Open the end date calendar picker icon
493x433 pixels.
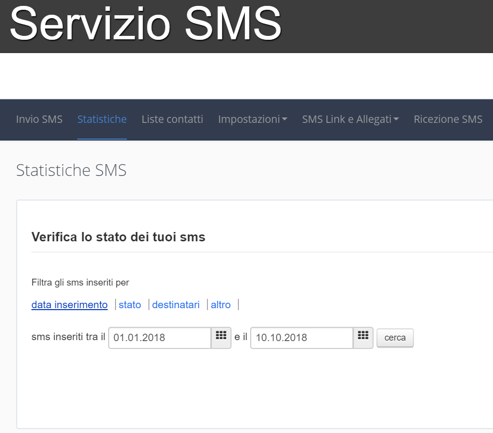click(363, 338)
